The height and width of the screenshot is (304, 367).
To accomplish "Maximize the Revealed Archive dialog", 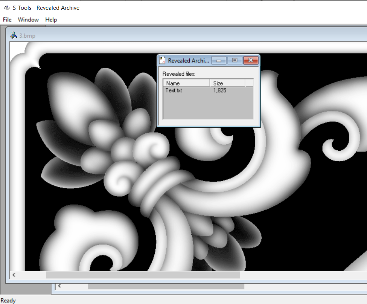I will [235, 60].
